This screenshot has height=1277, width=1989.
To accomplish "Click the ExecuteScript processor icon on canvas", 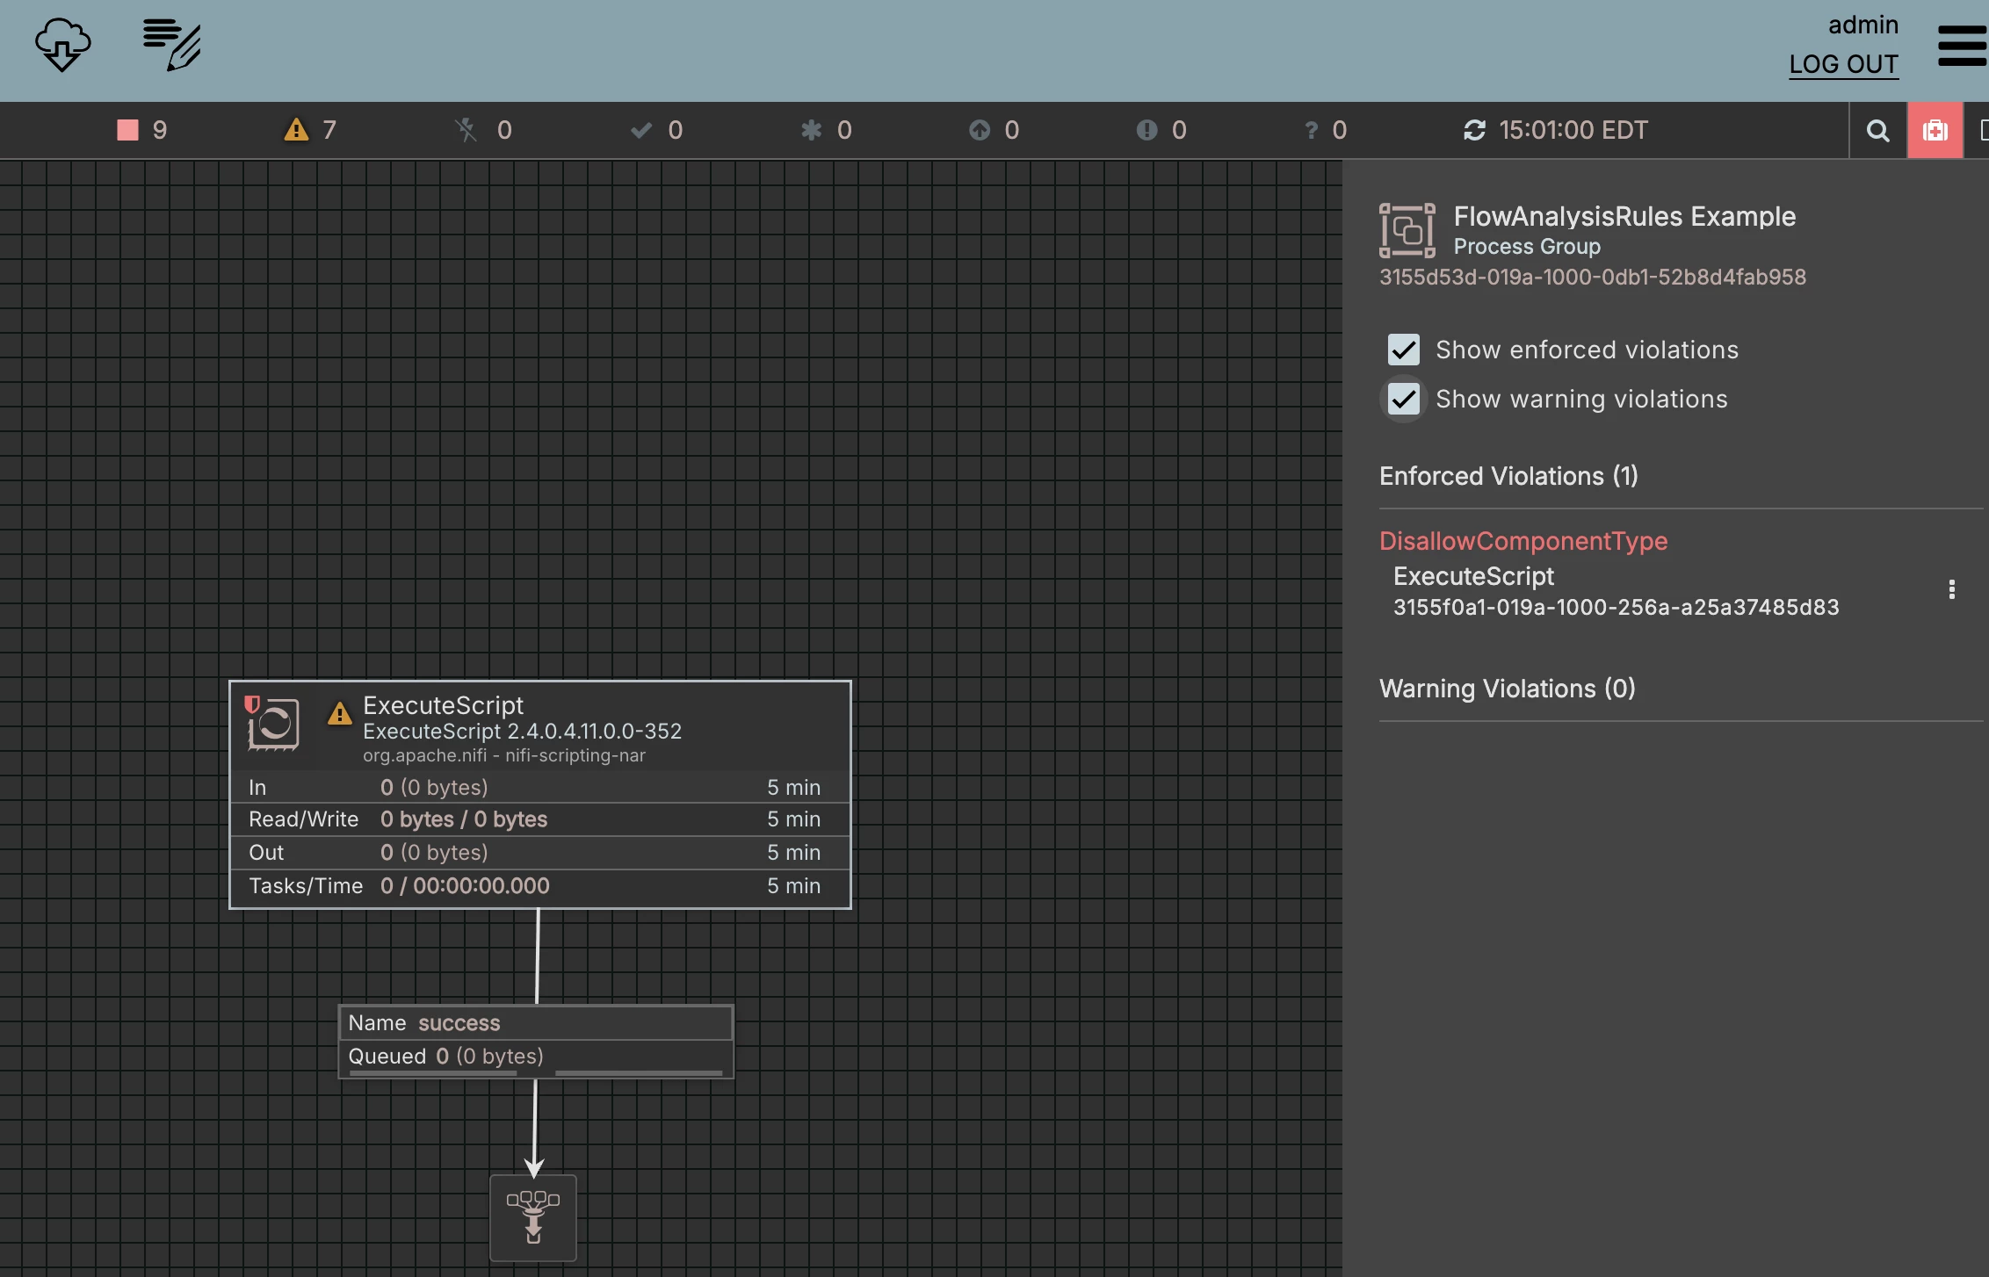I will (274, 725).
